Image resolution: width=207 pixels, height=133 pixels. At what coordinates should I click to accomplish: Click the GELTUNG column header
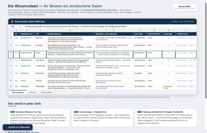pos(140,34)
